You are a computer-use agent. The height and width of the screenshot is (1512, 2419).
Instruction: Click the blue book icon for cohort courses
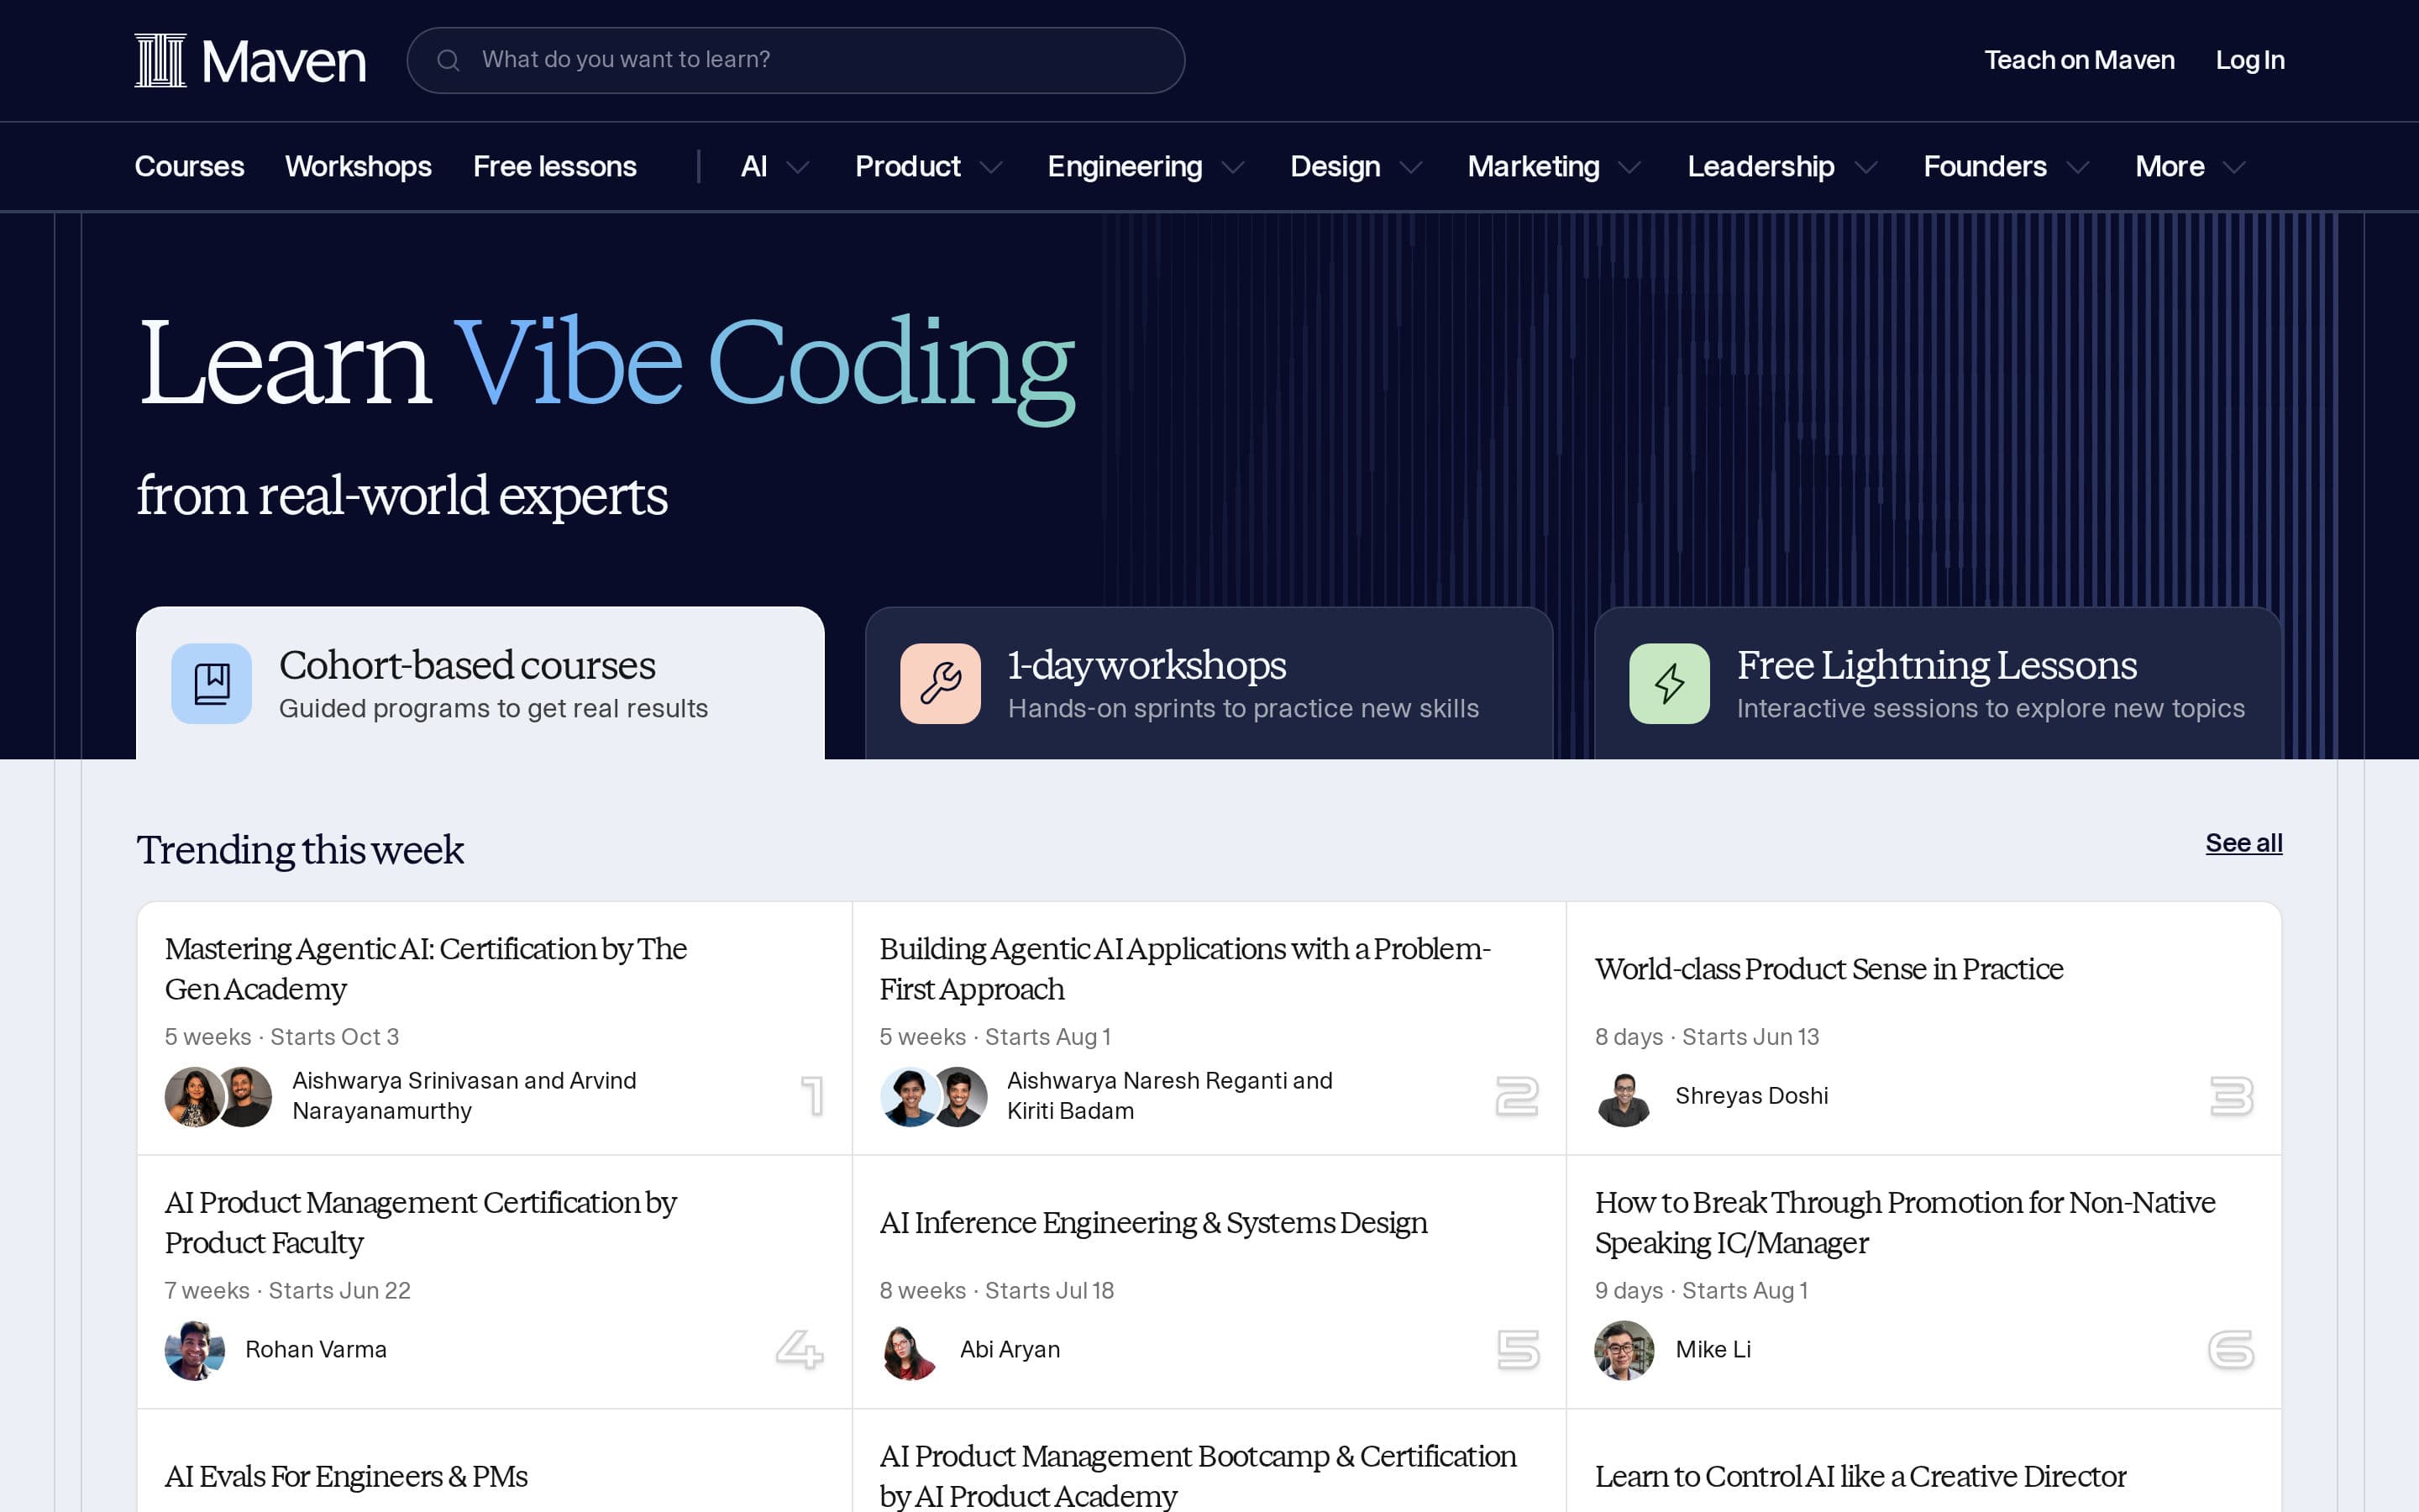211,684
